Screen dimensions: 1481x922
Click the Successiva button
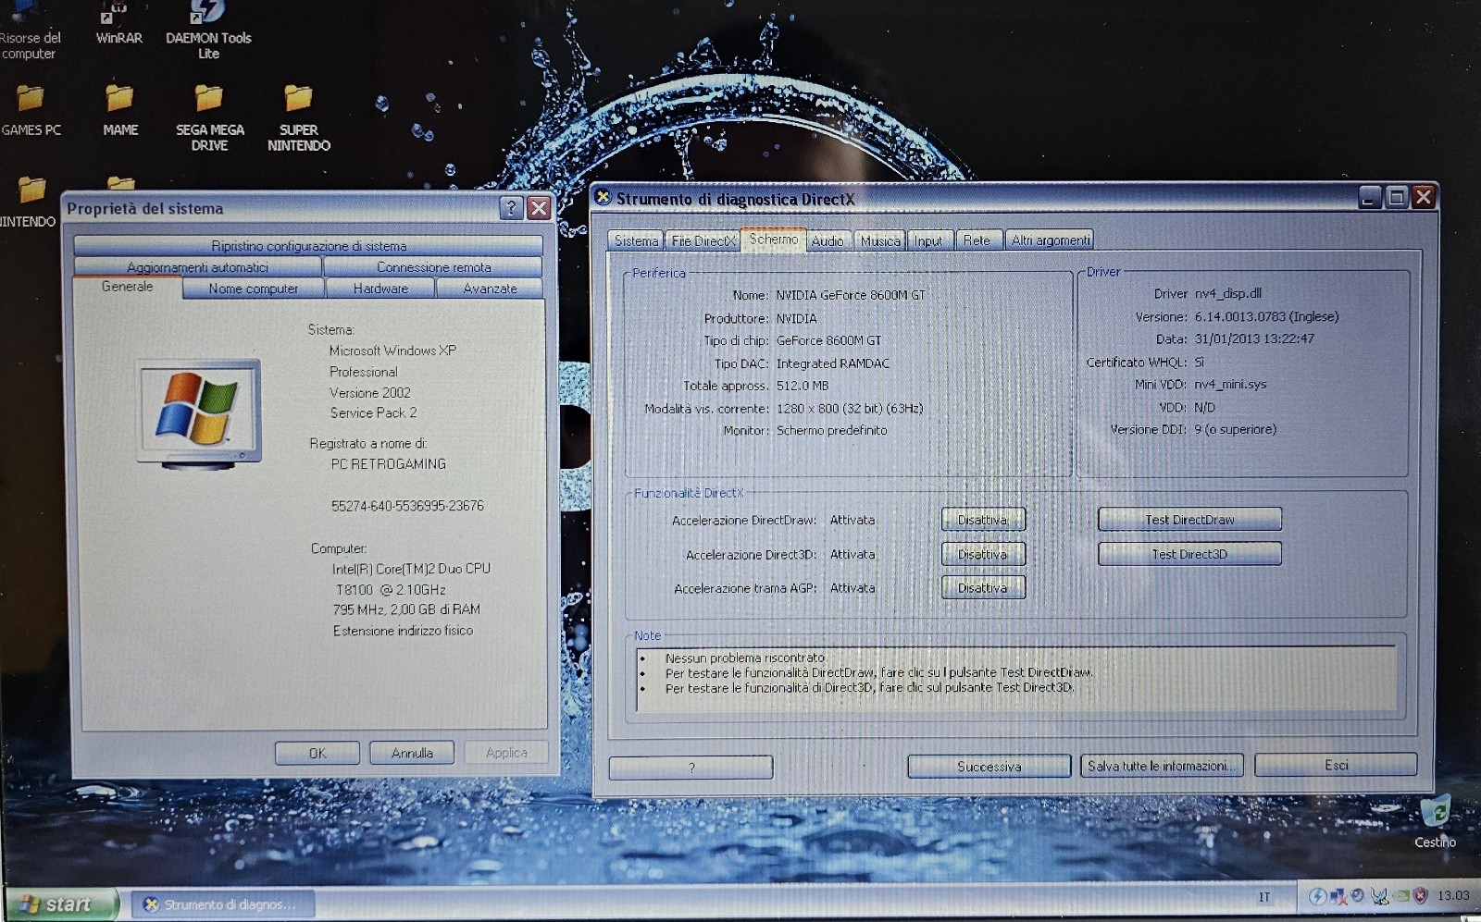tap(989, 767)
